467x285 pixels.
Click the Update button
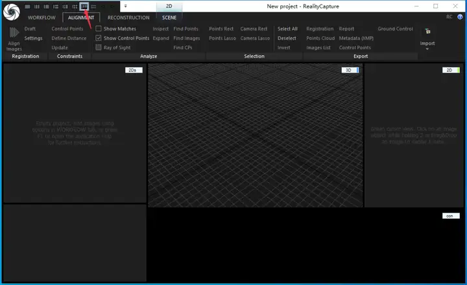coord(60,47)
